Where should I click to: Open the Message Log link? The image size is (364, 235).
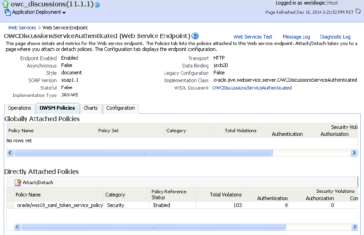(x=297, y=37)
